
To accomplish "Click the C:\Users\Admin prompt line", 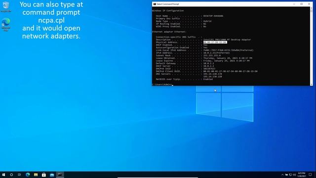I will (162, 85).
